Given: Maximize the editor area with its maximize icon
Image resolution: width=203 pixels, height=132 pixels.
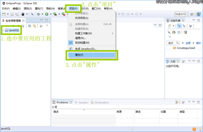Looking at the screenshot, I should coord(160,25).
